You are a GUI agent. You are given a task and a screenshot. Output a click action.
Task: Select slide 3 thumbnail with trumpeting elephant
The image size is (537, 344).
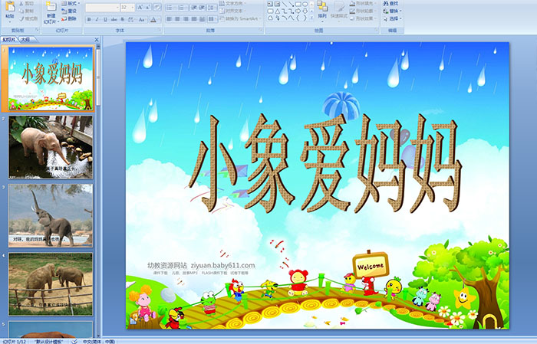[x=51, y=215]
